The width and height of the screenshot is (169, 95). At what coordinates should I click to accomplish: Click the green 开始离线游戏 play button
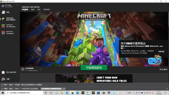[x=94, y=68]
